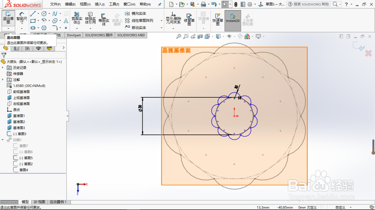Select the Sketch Fillet tool
The image size is (375, 210).
pos(55,28)
